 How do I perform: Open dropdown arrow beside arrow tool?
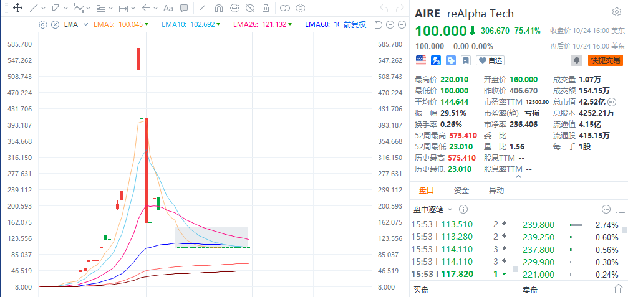155,8
